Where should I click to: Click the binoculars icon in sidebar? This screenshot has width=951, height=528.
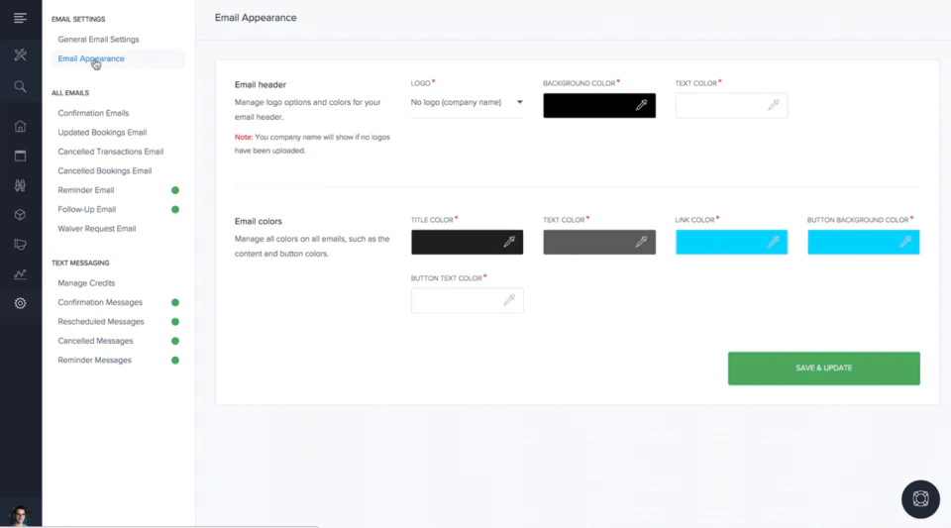(x=20, y=185)
